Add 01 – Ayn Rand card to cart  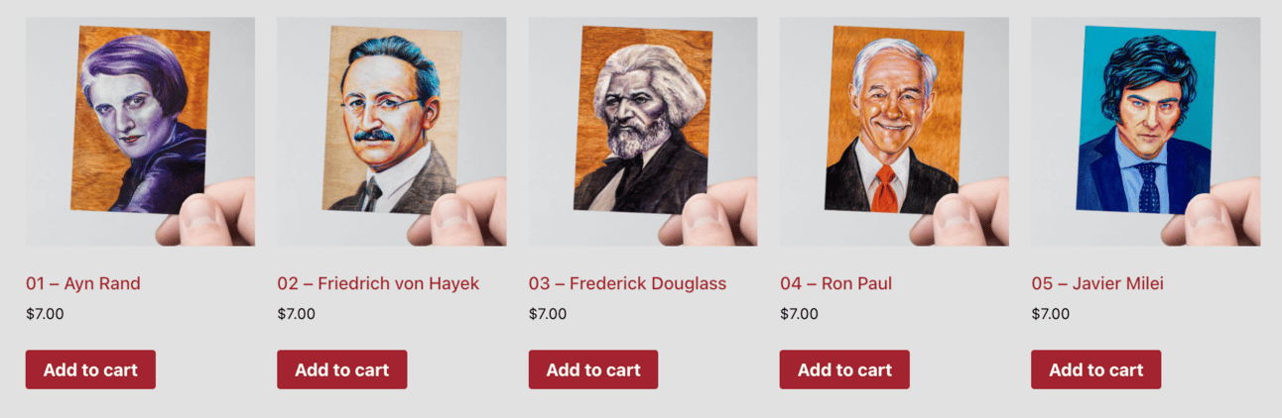click(90, 369)
